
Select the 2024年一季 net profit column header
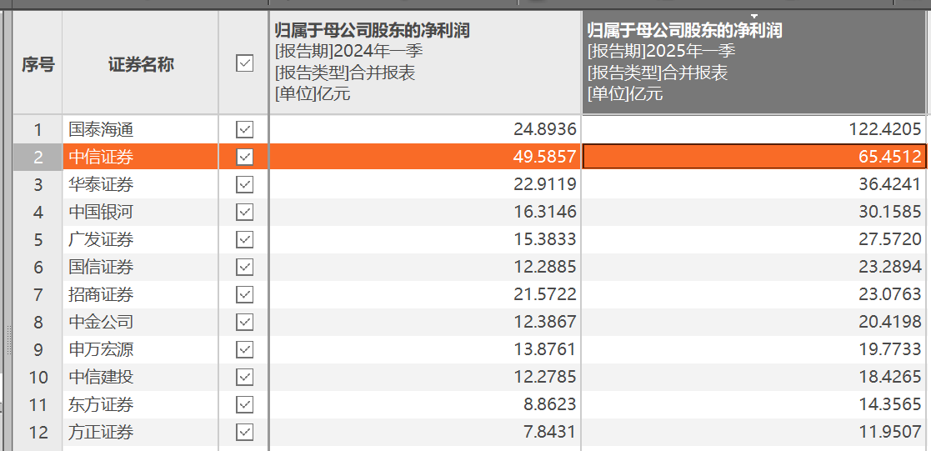[x=424, y=63]
